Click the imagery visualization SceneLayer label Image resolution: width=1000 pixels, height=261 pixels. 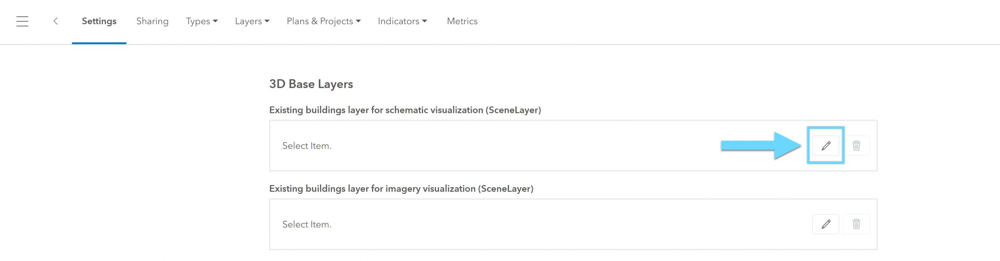402,188
